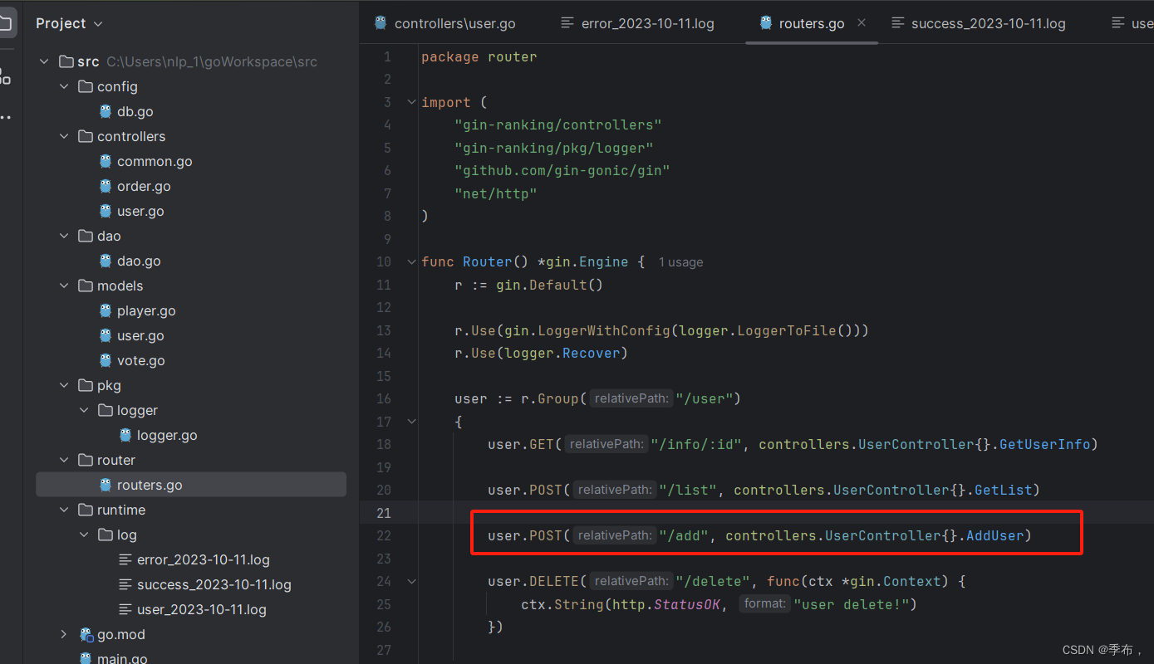
Task: Expand the go.mod node chevron
Action: [x=65, y=634]
